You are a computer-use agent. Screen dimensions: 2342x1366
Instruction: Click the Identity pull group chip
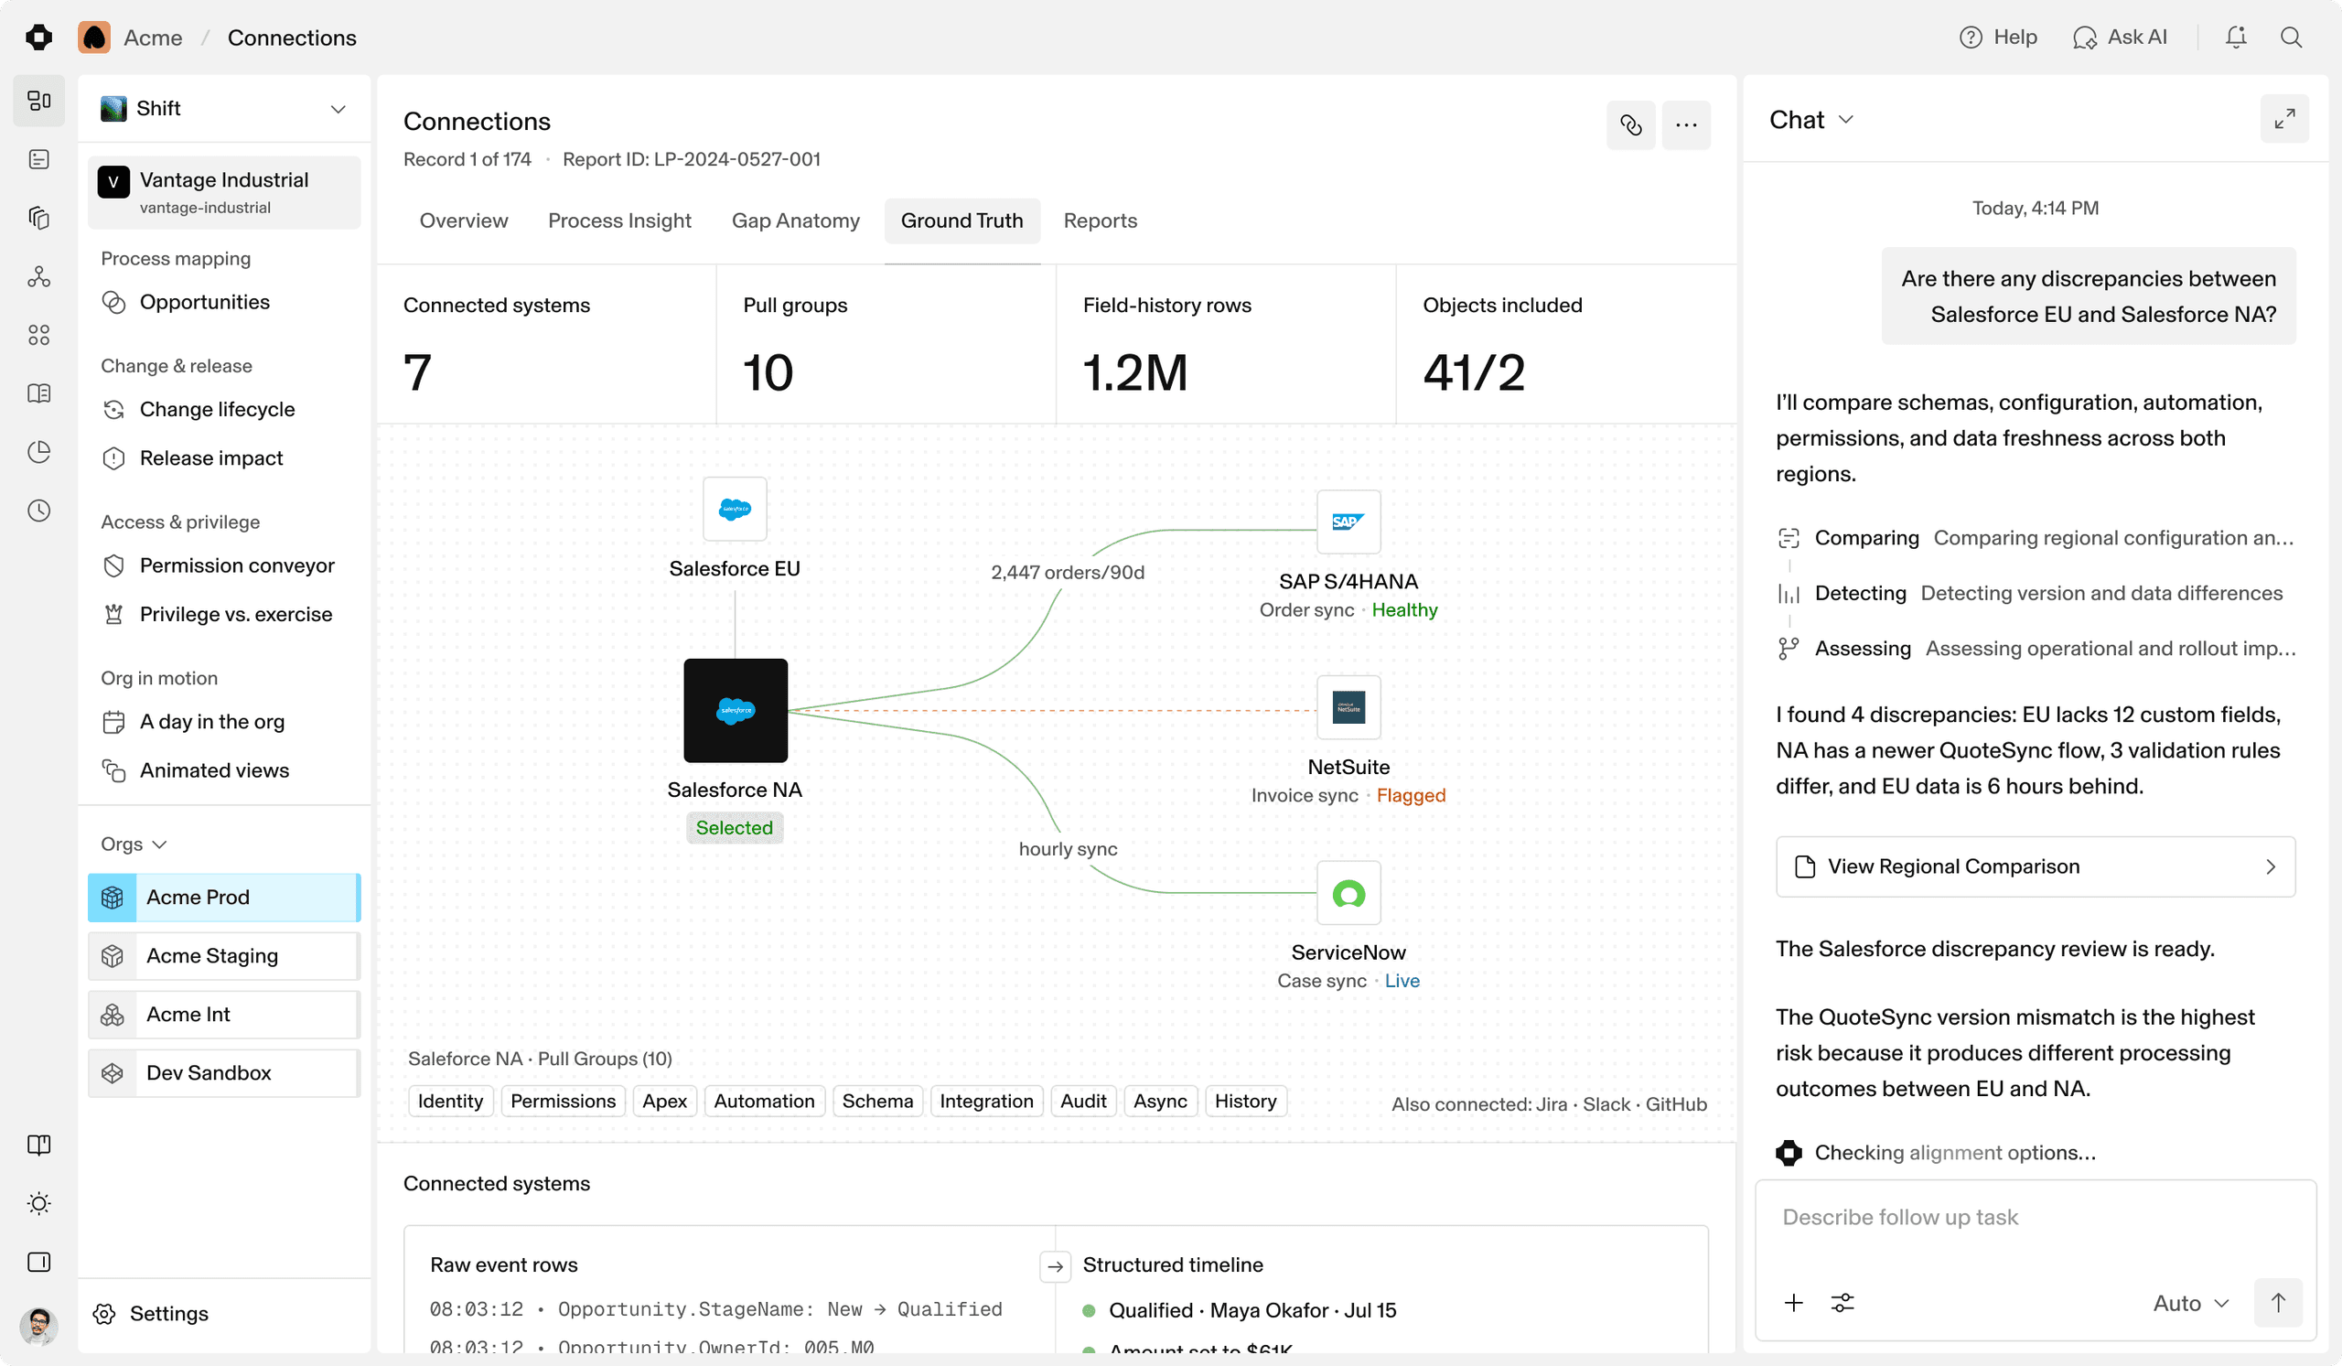451,1102
